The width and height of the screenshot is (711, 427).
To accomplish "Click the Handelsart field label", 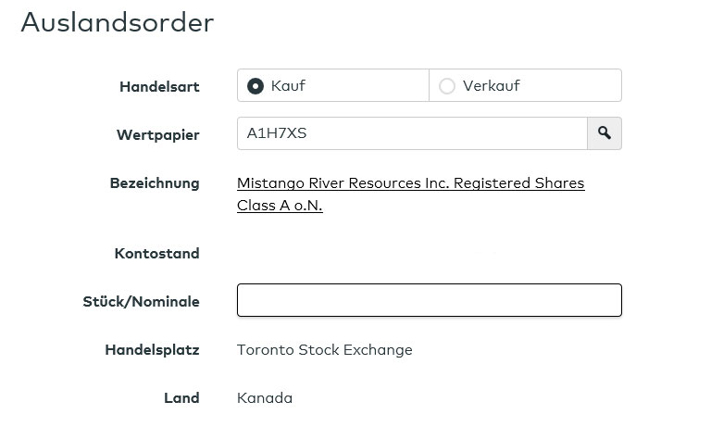I will tap(159, 87).
